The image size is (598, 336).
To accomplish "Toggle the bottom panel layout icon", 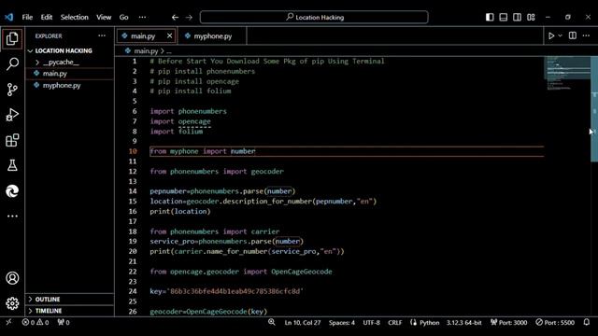I will pos(504,17).
